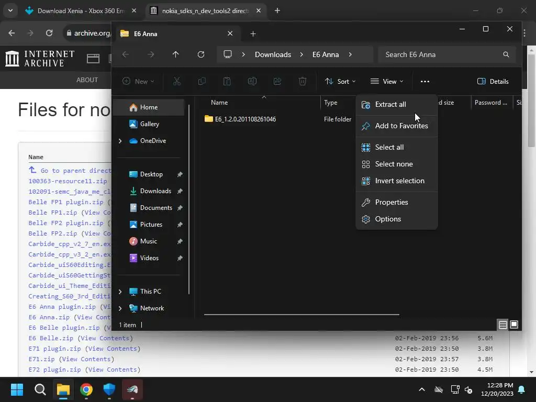This screenshot has width=536, height=402.
Task: Expand the This PC tree node
Action: 120,292
